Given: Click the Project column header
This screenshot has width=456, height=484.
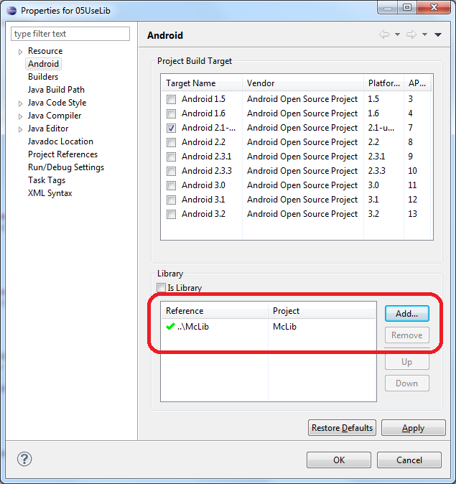Looking at the screenshot, I should coord(322,310).
